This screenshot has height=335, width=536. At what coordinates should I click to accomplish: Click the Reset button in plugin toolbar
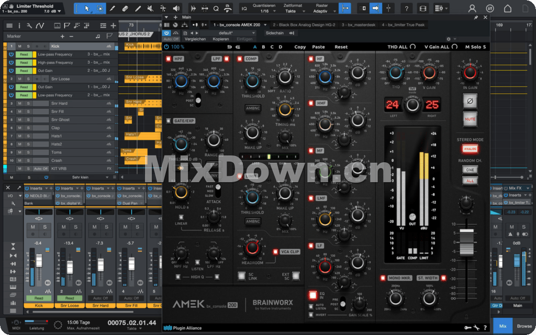pyautogui.click(x=341, y=47)
